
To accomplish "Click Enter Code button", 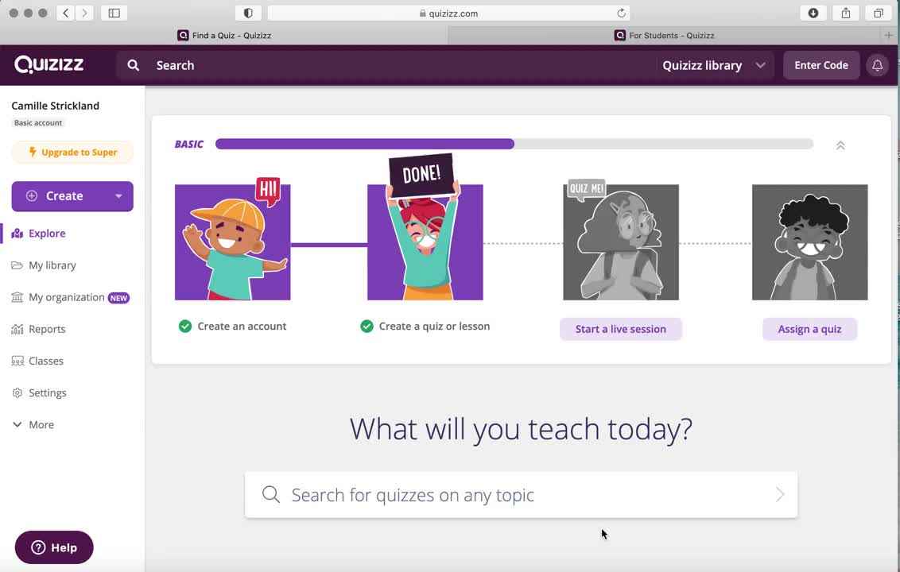I will 820,65.
